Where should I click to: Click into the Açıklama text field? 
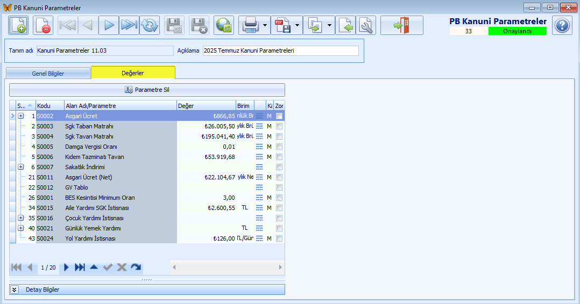280,51
